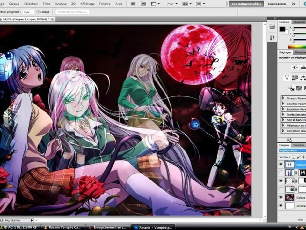Click the adjustments panel bottom view icon
Image resolution: width=306 pixels, height=230 pixels.
click(x=289, y=140)
